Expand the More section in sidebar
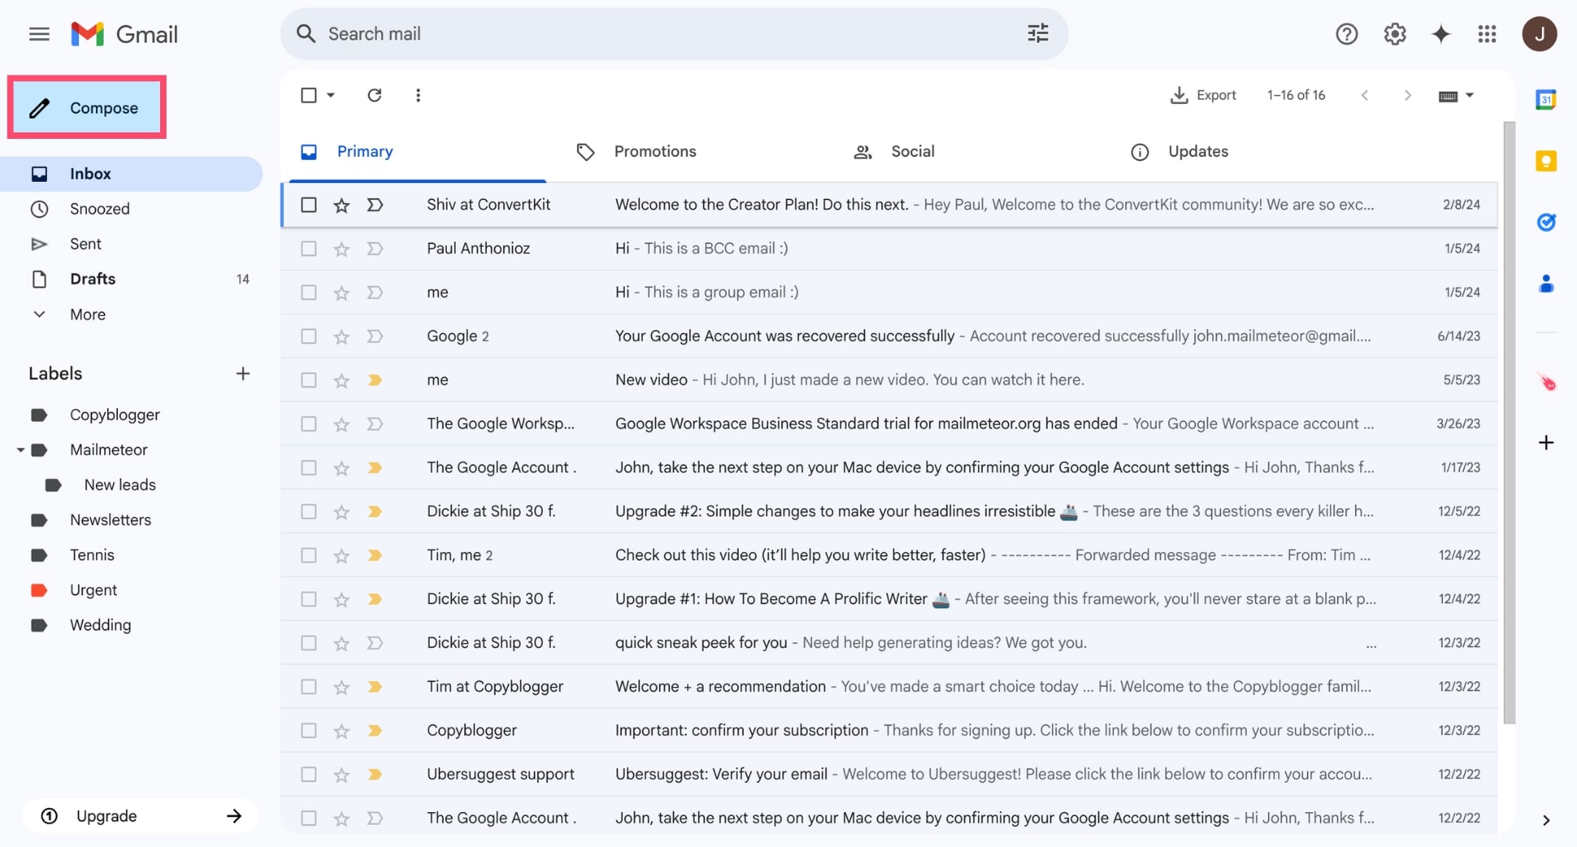1577x847 pixels. (x=88, y=314)
